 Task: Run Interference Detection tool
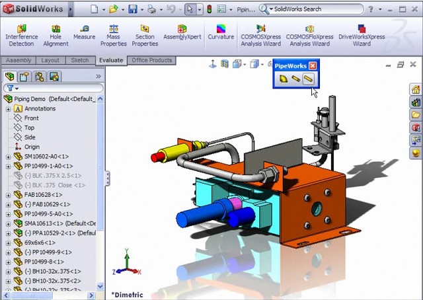point(22,36)
